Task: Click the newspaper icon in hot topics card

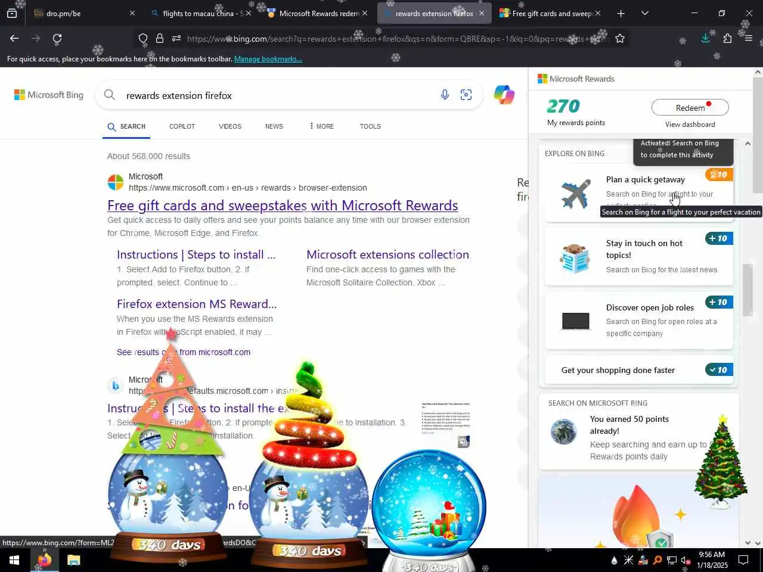Action: click(575, 257)
